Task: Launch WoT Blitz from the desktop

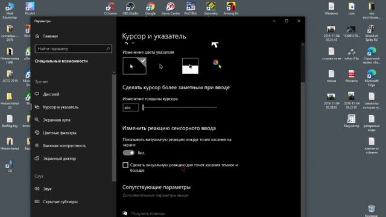Action: click(x=191, y=8)
